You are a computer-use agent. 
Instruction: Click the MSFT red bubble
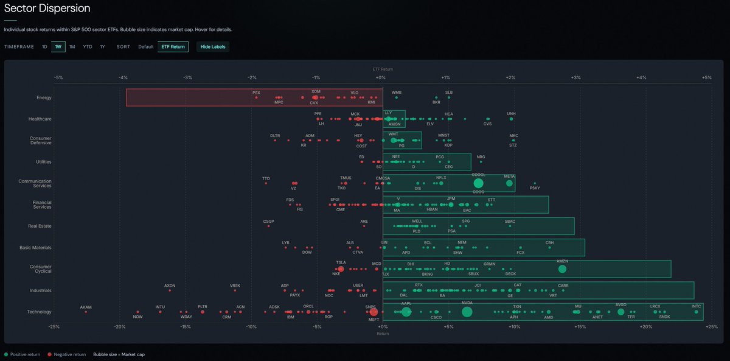coord(374,312)
